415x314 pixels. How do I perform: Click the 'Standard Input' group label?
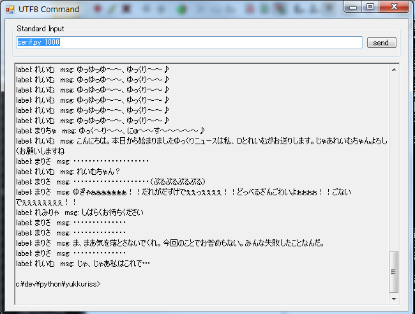click(x=40, y=29)
